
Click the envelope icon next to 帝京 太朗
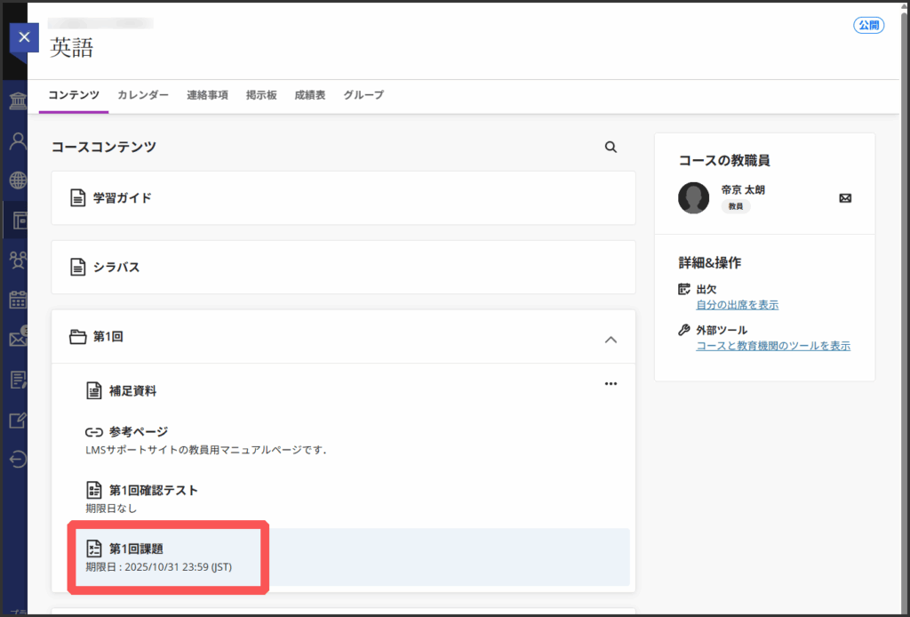[x=845, y=198]
